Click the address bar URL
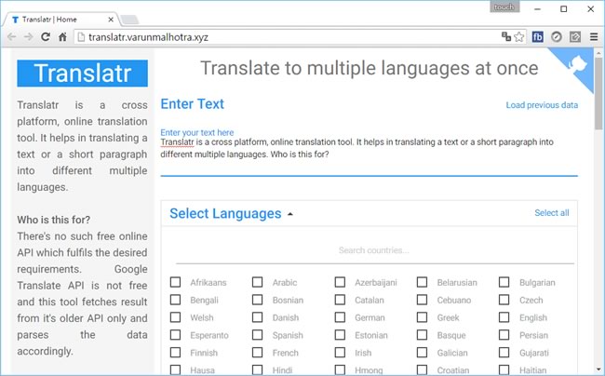 pos(148,37)
